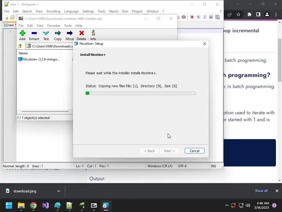Open 7-Zip Help menu

(79, 26)
